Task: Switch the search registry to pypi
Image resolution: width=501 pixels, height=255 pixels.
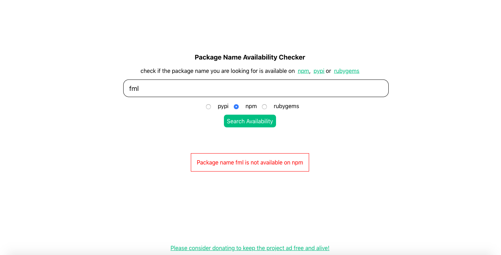Action: click(208, 106)
